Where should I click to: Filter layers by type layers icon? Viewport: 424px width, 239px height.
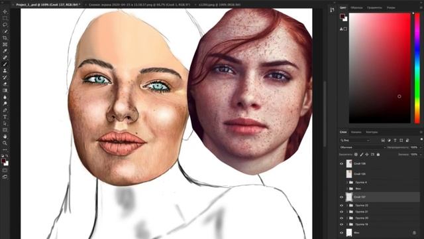tap(395, 140)
